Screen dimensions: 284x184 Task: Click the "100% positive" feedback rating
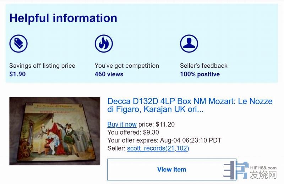coord(200,74)
